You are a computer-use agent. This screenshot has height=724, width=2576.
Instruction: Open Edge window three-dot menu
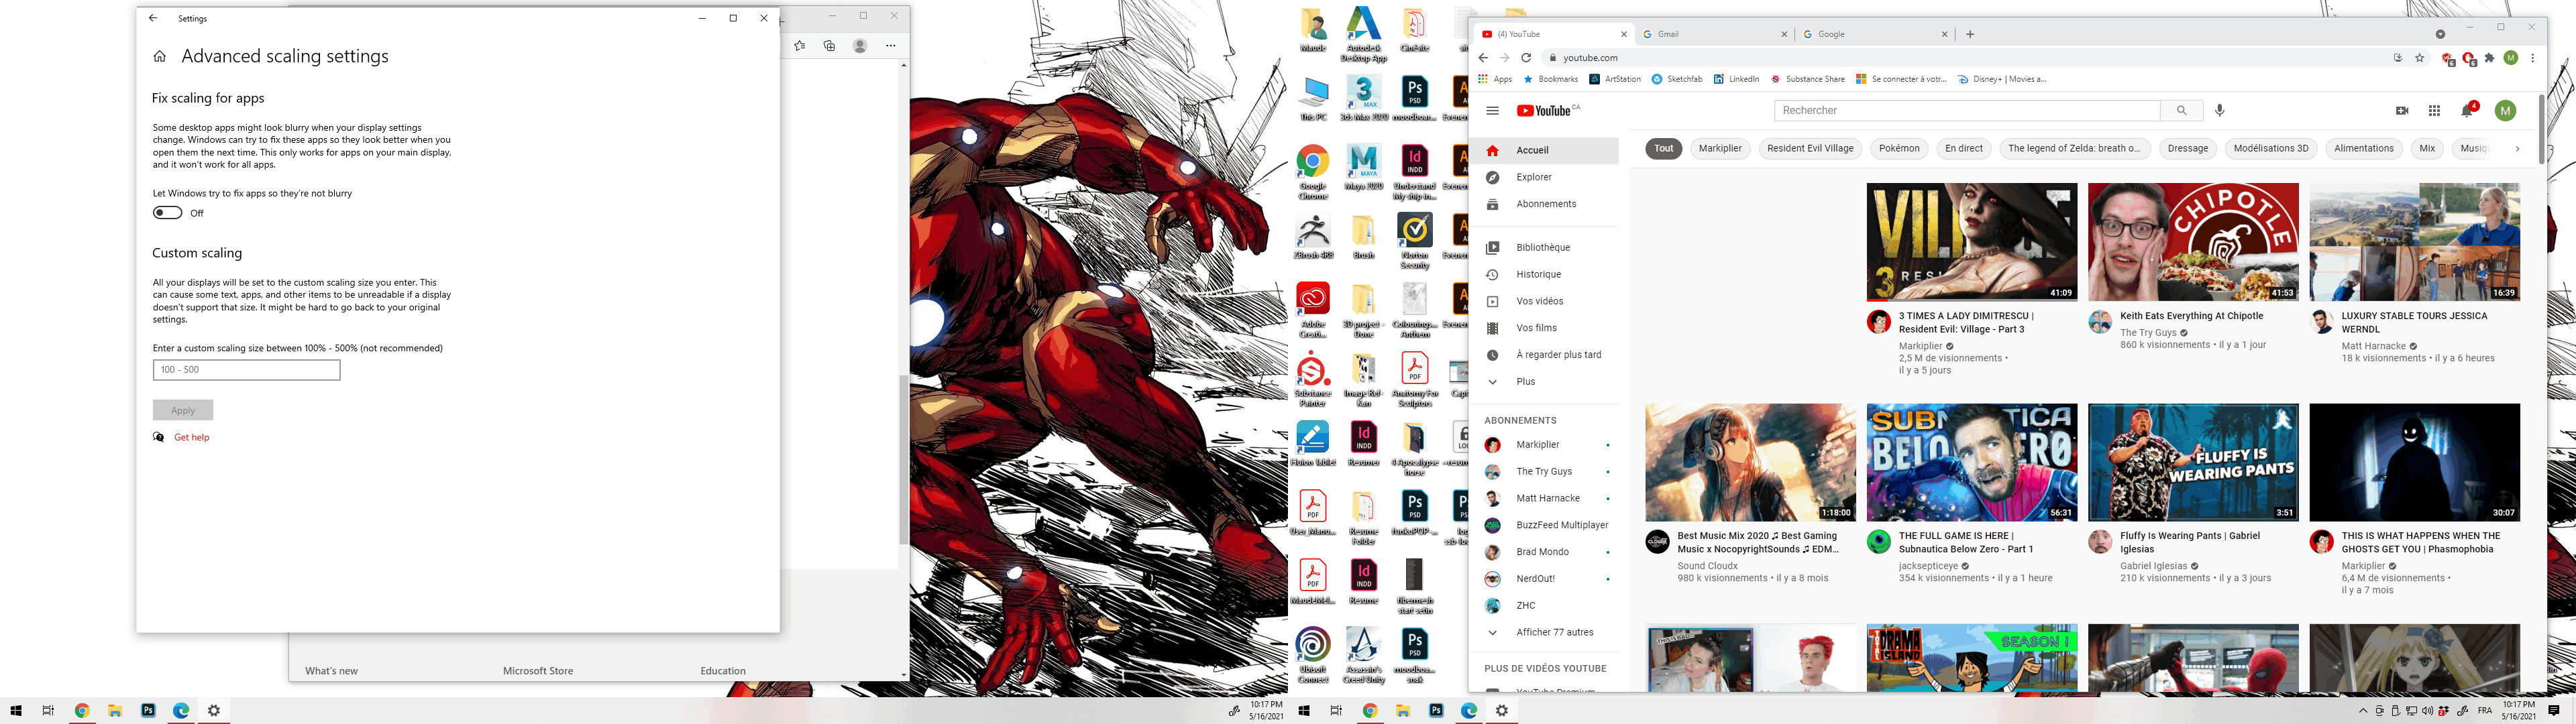(x=890, y=45)
